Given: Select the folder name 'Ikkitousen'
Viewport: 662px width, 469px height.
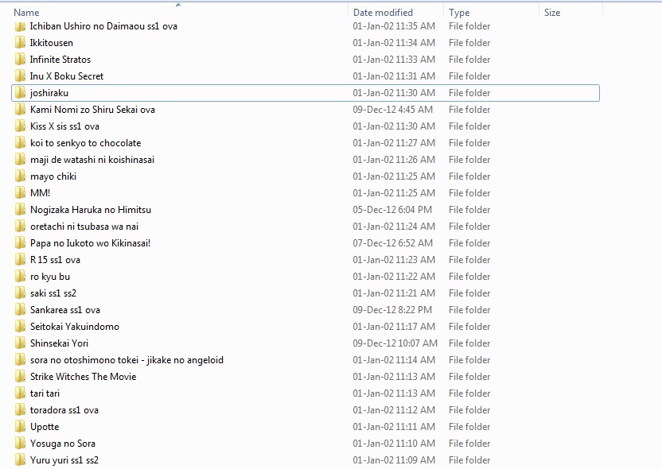Looking at the screenshot, I should coord(52,43).
